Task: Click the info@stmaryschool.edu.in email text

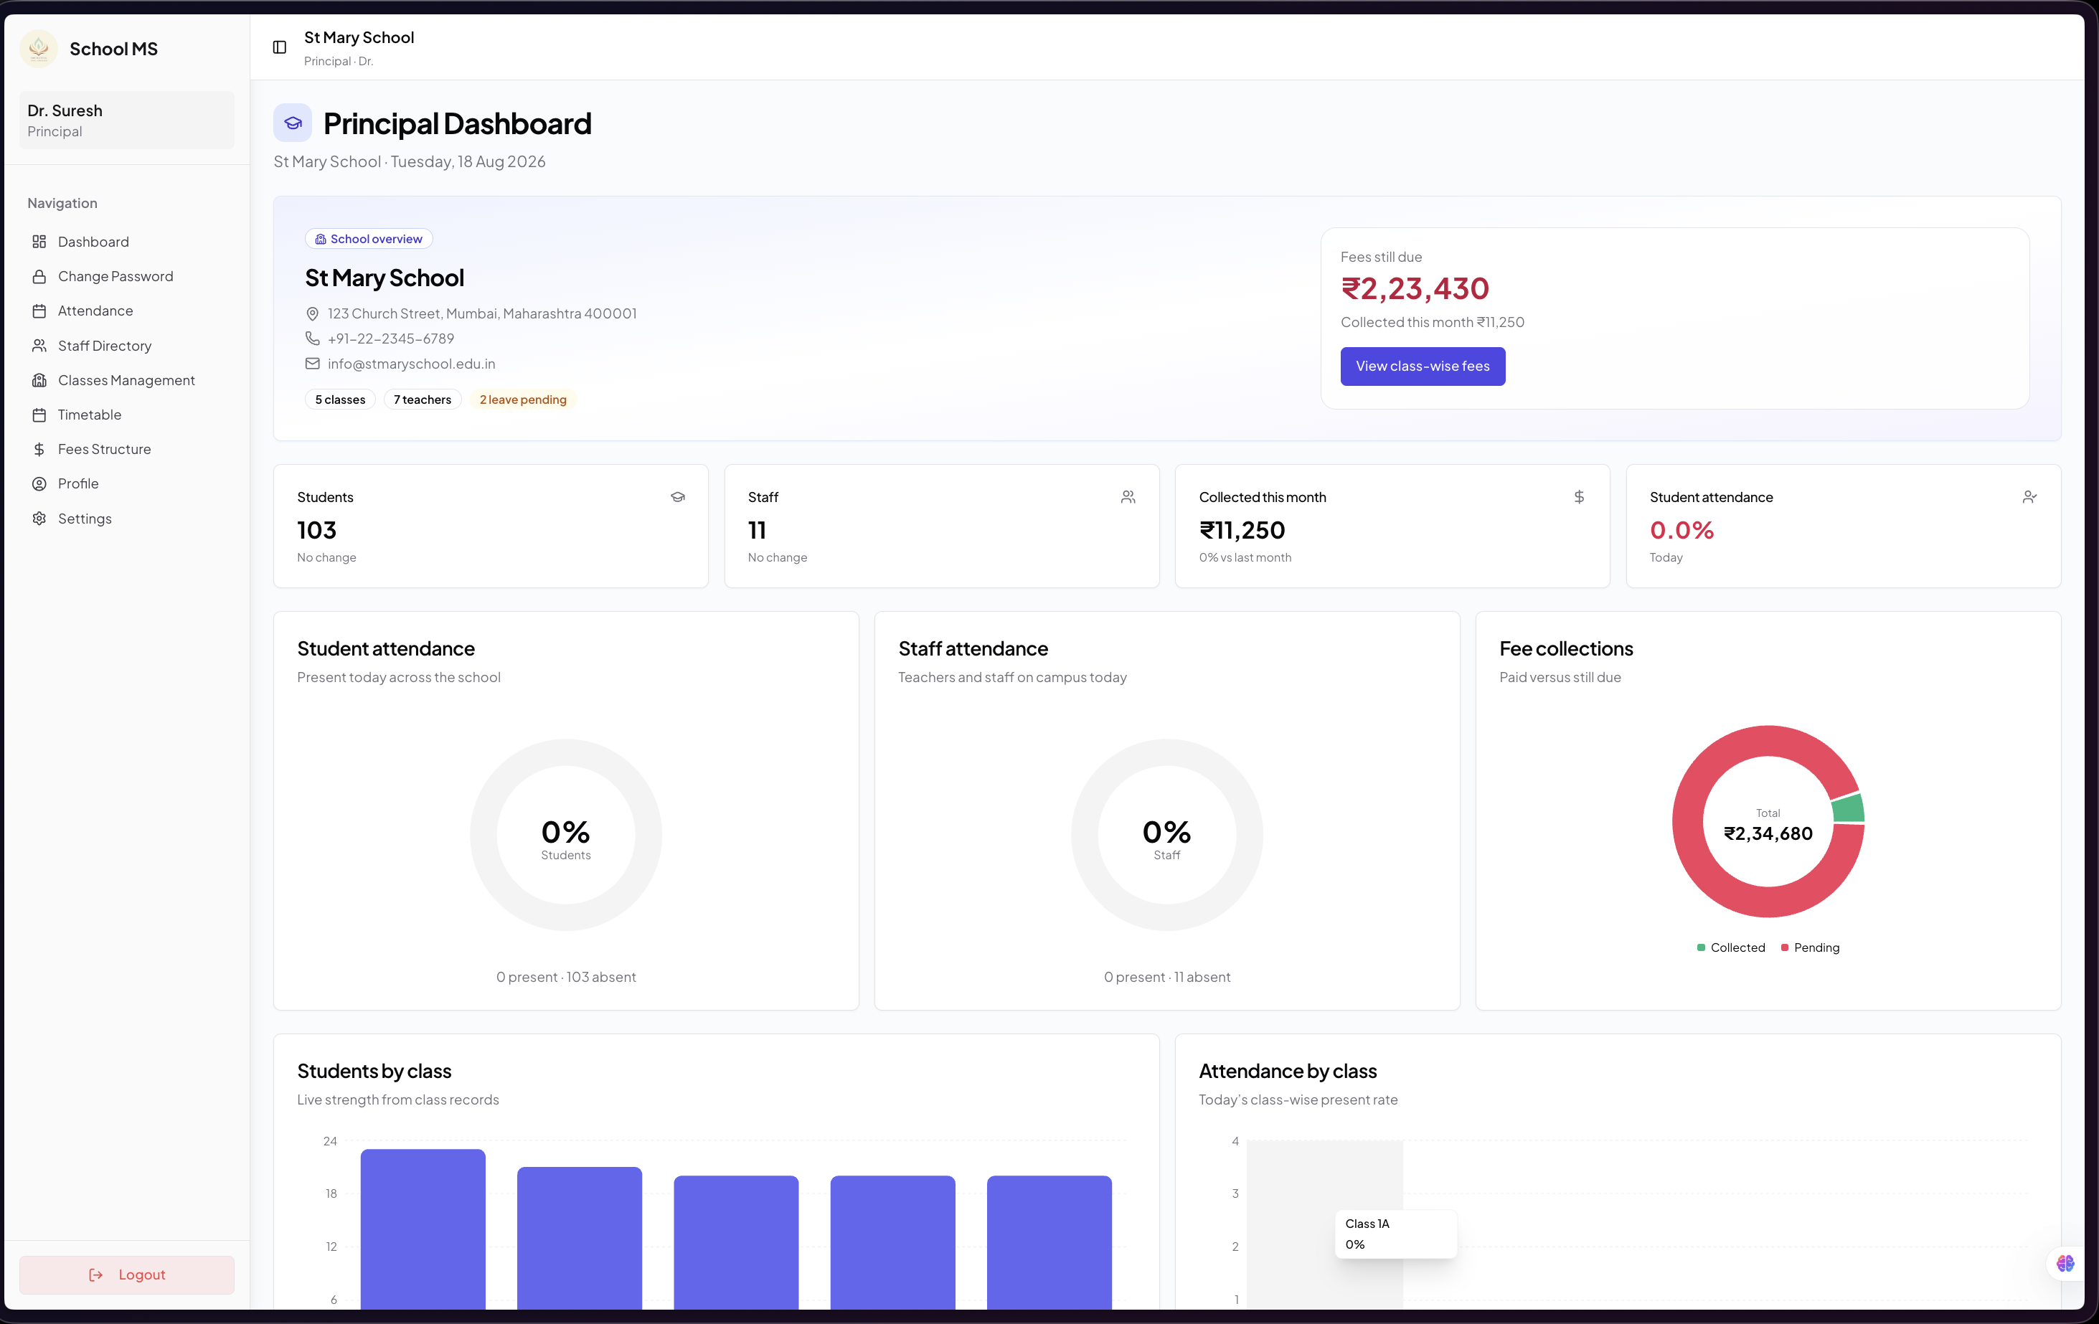Action: click(412, 364)
